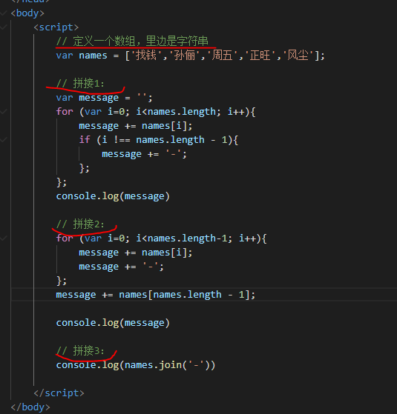Click the line message += names[names.length - 1];
This screenshot has width=397, height=414.
tap(156, 295)
